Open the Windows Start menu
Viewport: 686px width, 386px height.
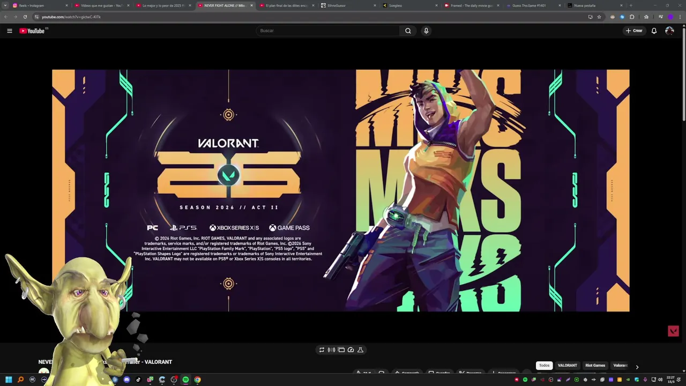pyautogui.click(x=9, y=380)
